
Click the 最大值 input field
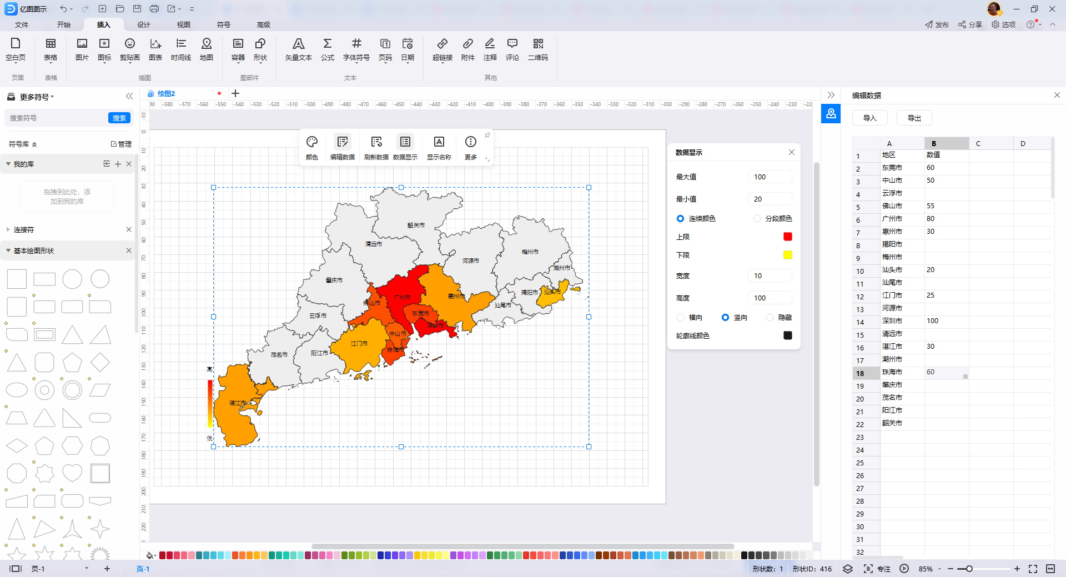(770, 177)
